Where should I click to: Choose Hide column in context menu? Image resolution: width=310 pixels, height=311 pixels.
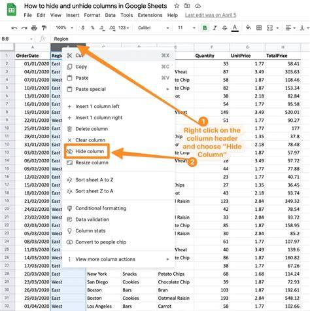[x=118, y=151]
